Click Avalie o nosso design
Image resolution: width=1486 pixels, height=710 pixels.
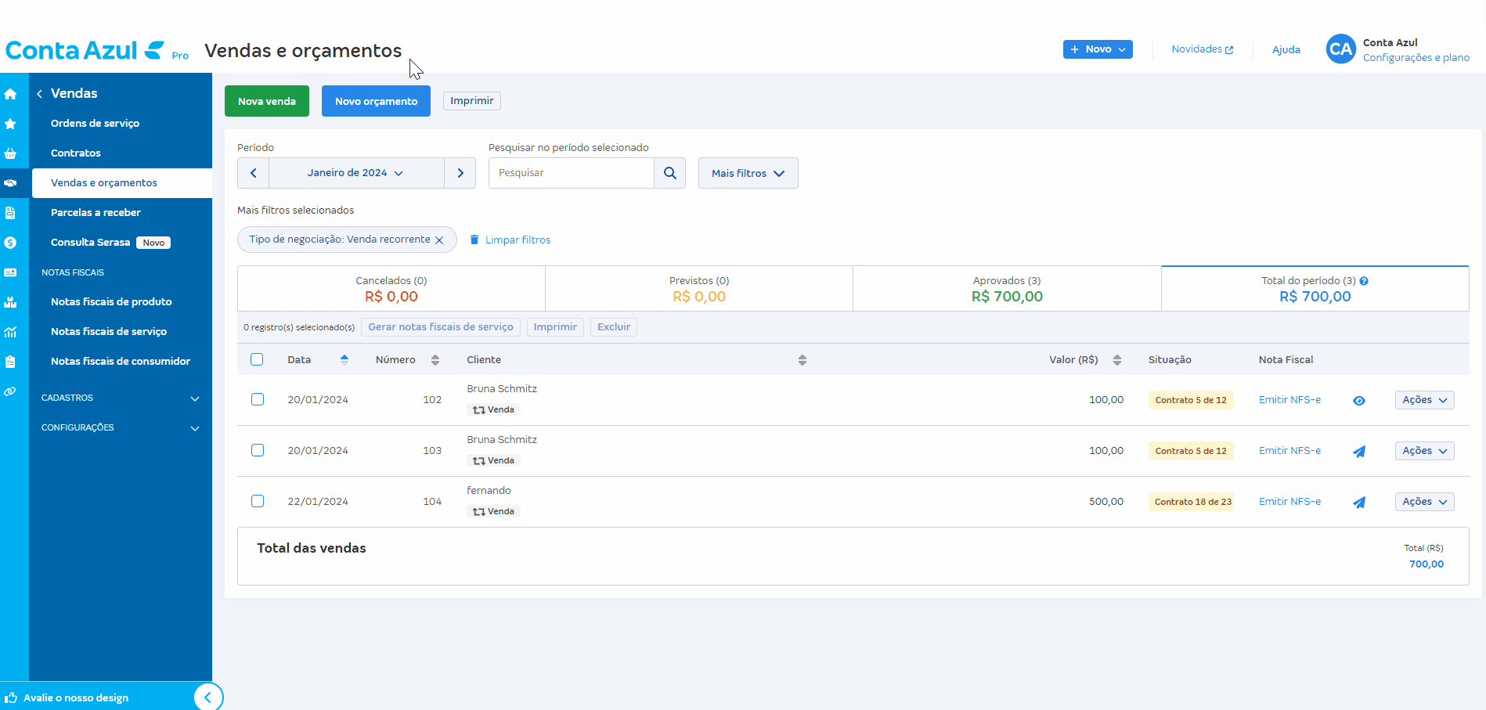pyautogui.click(x=76, y=698)
